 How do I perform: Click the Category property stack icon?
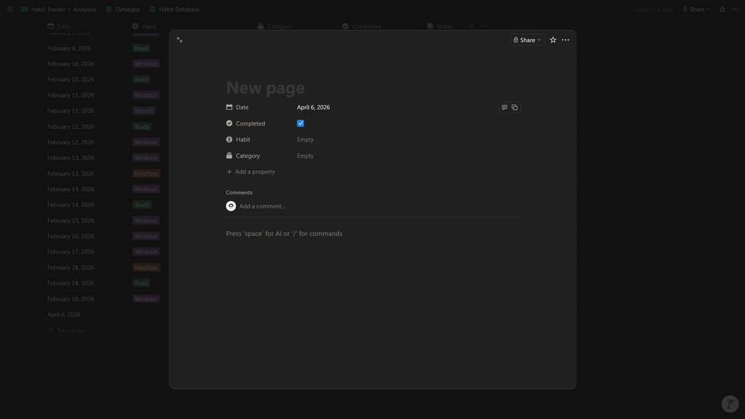229,156
